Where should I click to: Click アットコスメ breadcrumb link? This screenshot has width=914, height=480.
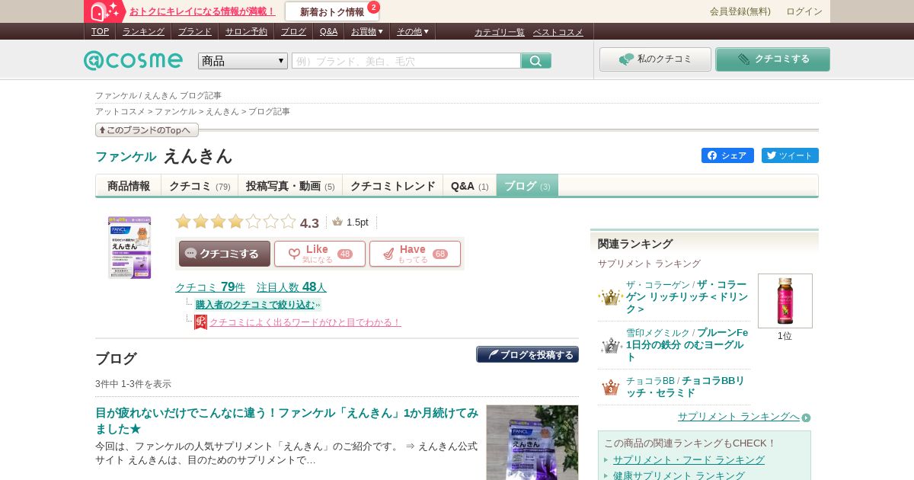tap(120, 111)
